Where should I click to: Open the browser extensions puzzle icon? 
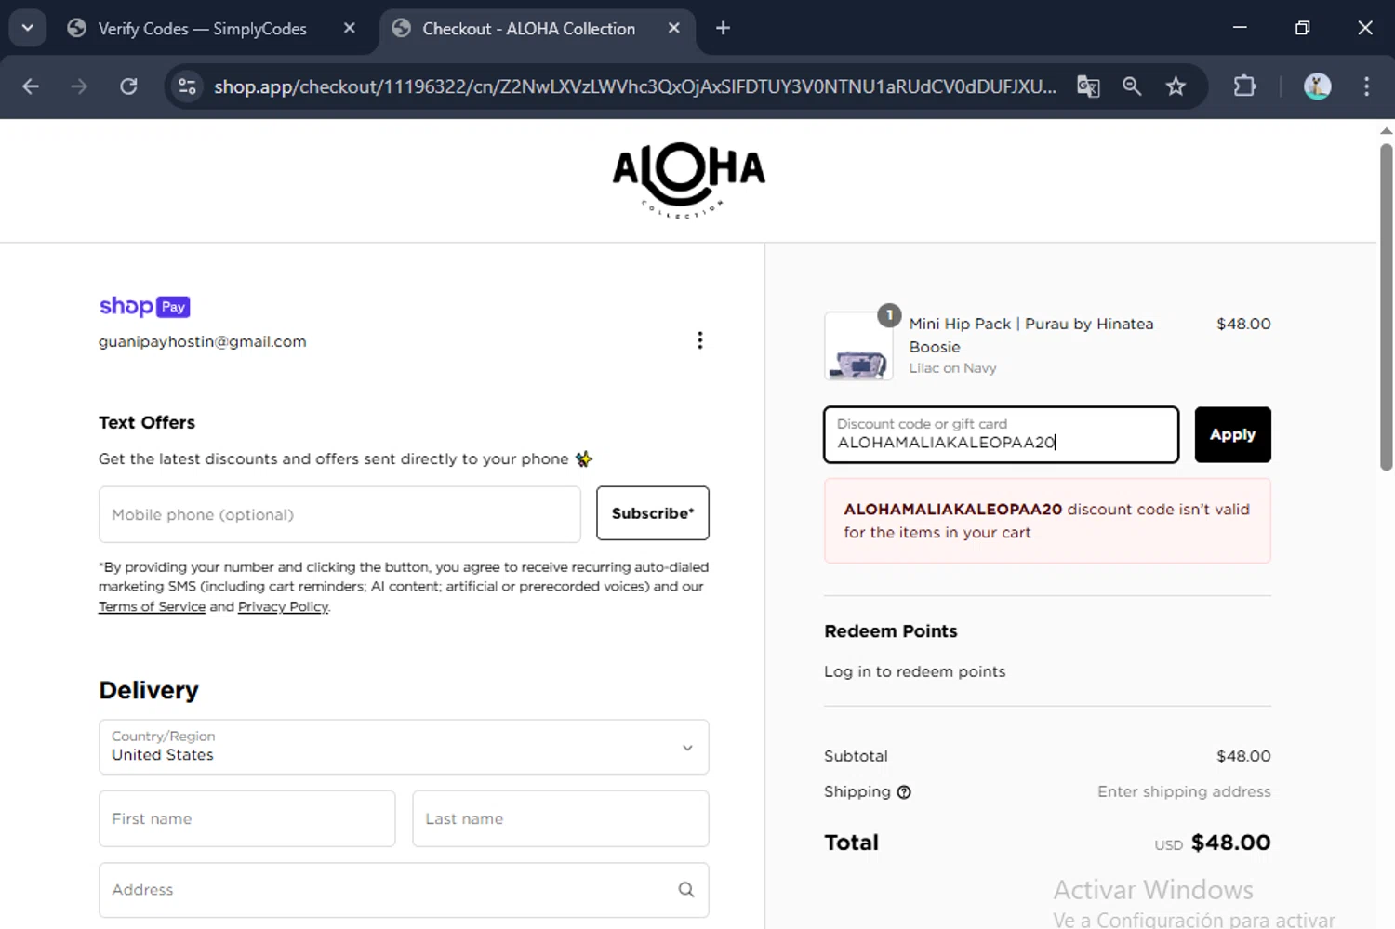pos(1244,86)
